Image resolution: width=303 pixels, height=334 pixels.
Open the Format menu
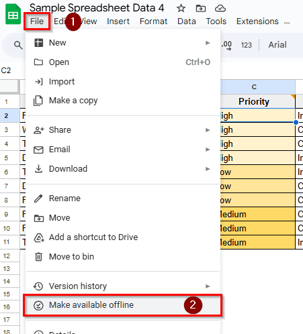click(153, 21)
